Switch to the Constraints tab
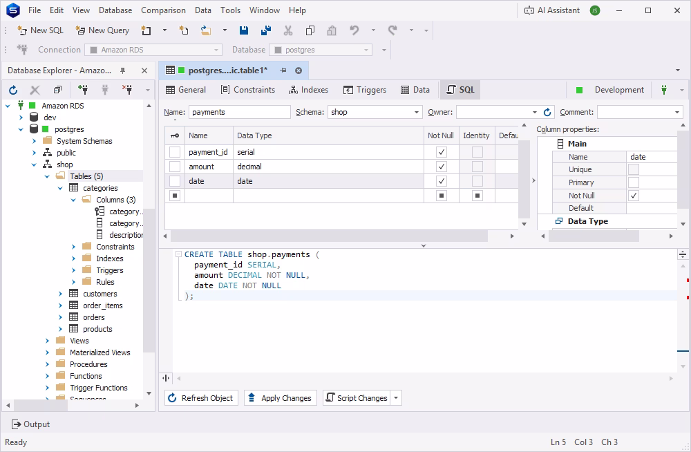 [x=247, y=90]
